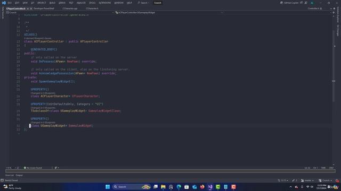This screenshot has height=191, width=341.
Task: Click the UCLASS() macro
Action: coord(31,34)
